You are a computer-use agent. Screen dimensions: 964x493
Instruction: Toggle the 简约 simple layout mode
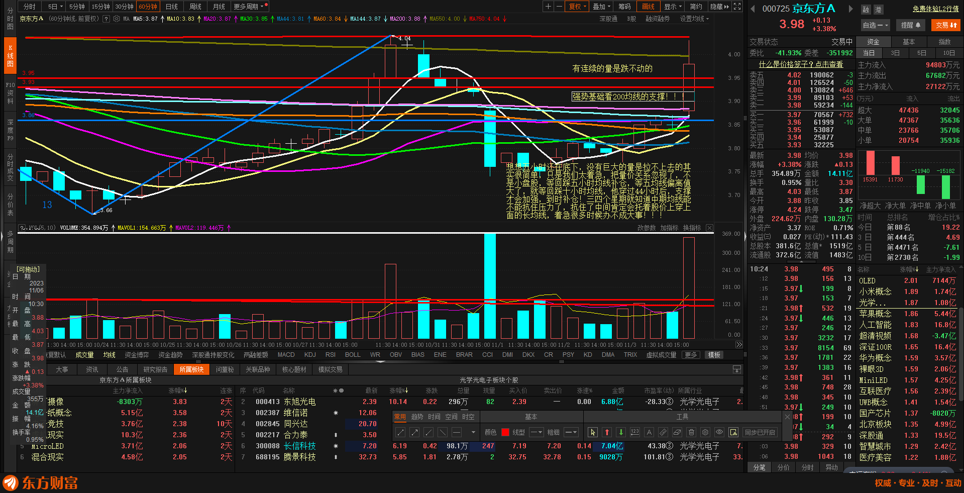[696, 7]
